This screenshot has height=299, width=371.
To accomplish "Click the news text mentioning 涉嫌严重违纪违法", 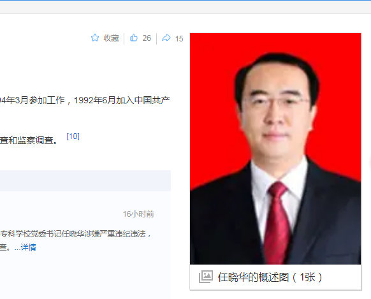I will [x=75, y=234].
